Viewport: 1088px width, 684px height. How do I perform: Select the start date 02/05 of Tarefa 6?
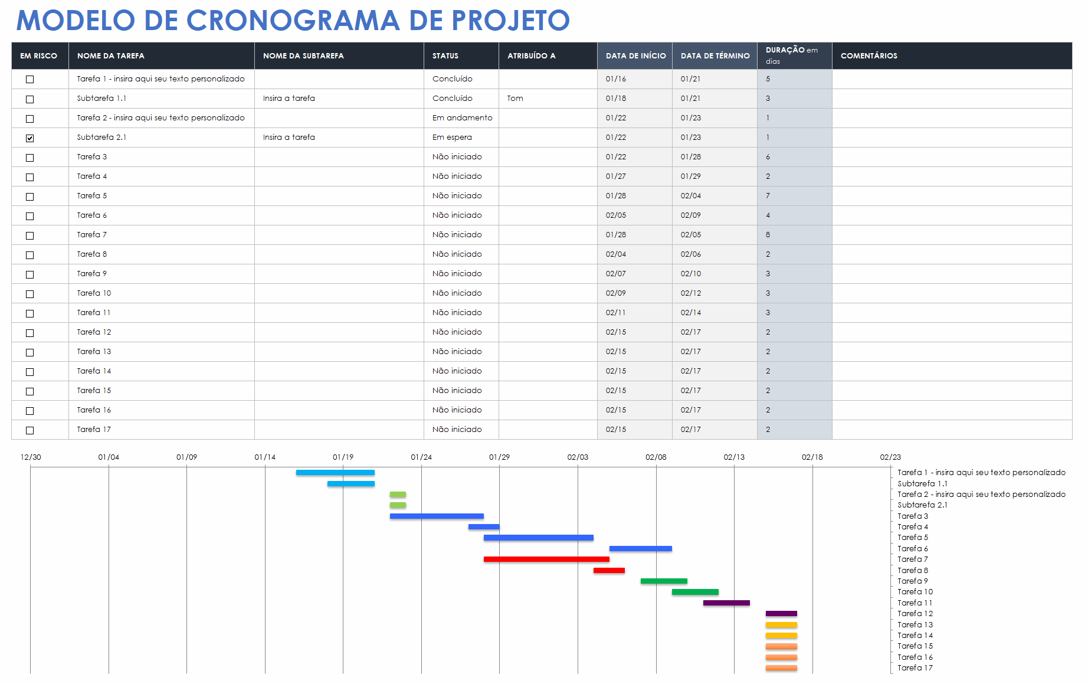coord(635,215)
